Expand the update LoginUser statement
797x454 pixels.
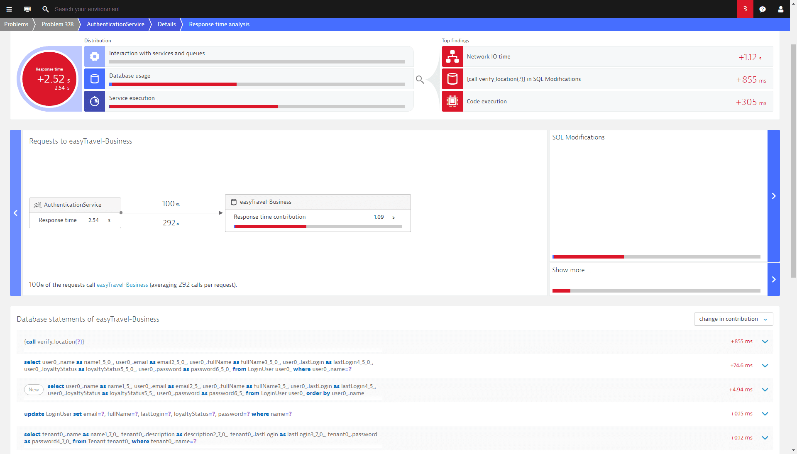(765, 414)
